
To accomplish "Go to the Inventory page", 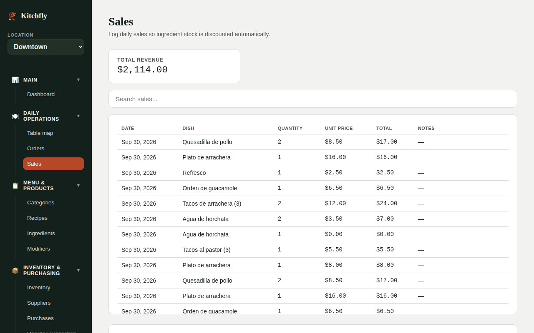I will 53,288.
